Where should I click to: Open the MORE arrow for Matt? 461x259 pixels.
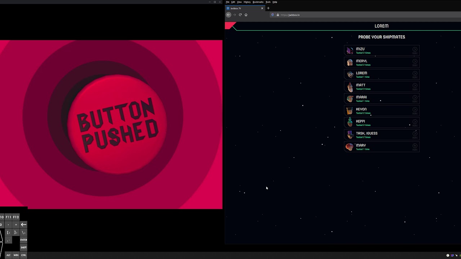[x=415, y=86]
